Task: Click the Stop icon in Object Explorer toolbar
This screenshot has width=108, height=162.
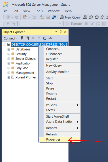Action: pyautogui.click(x=33, y=38)
